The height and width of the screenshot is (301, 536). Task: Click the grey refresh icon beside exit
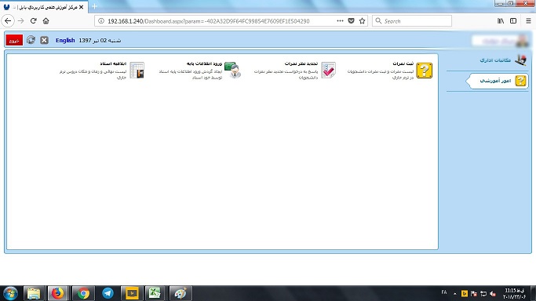(x=31, y=40)
